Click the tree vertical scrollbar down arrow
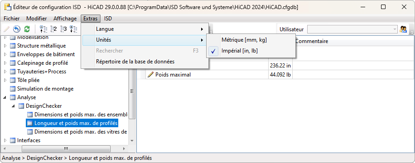415x163 pixels. [x=132, y=141]
